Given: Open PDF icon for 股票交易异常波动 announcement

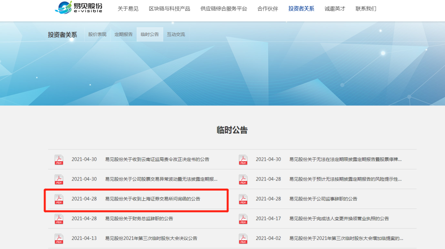Looking at the screenshot, I should click(x=59, y=179).
